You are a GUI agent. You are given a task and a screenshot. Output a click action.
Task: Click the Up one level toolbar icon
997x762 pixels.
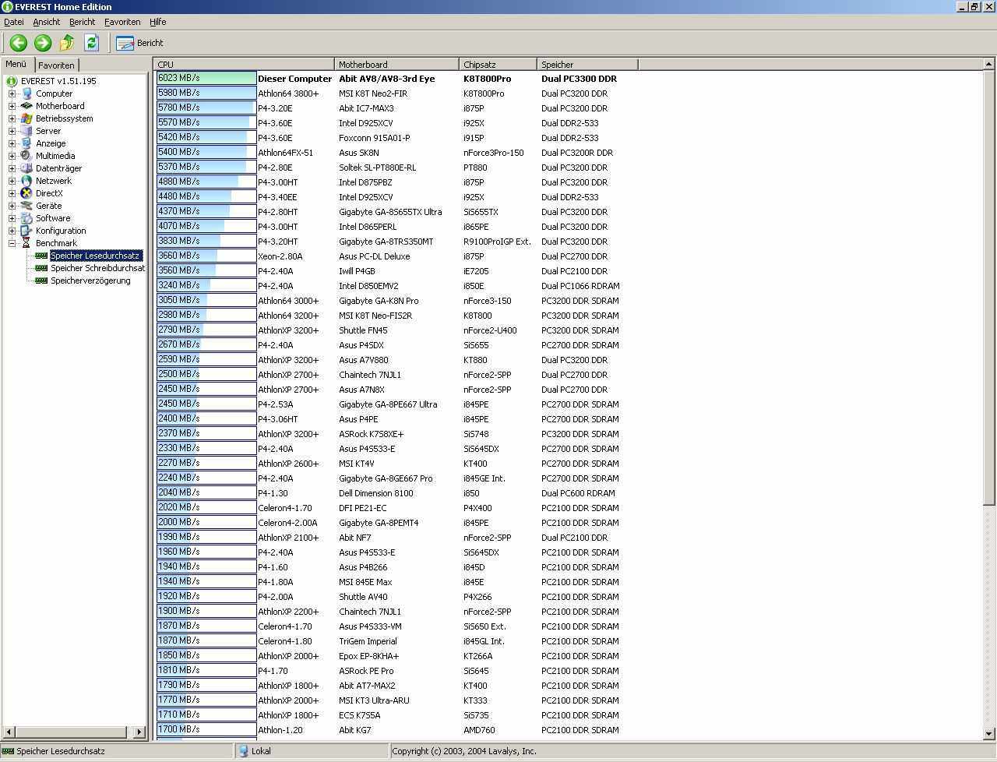click(x=67, y=43)
